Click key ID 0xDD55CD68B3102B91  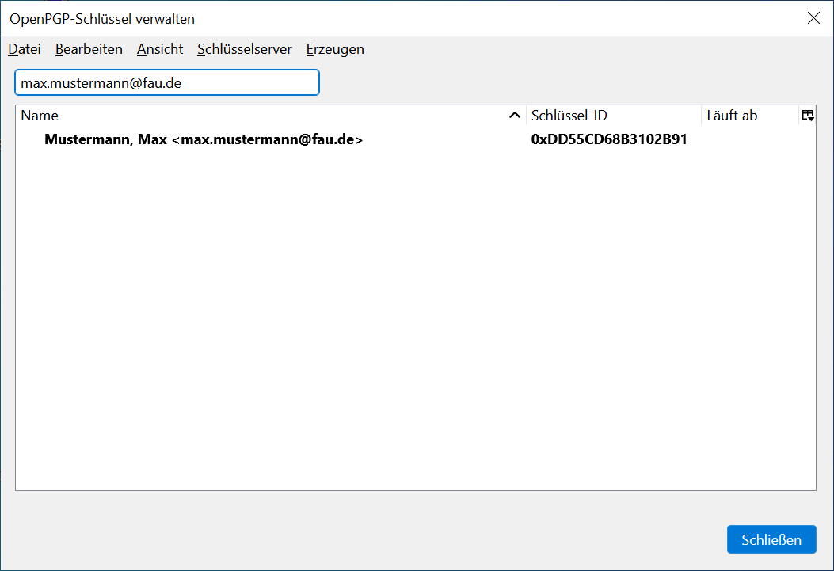608,140
